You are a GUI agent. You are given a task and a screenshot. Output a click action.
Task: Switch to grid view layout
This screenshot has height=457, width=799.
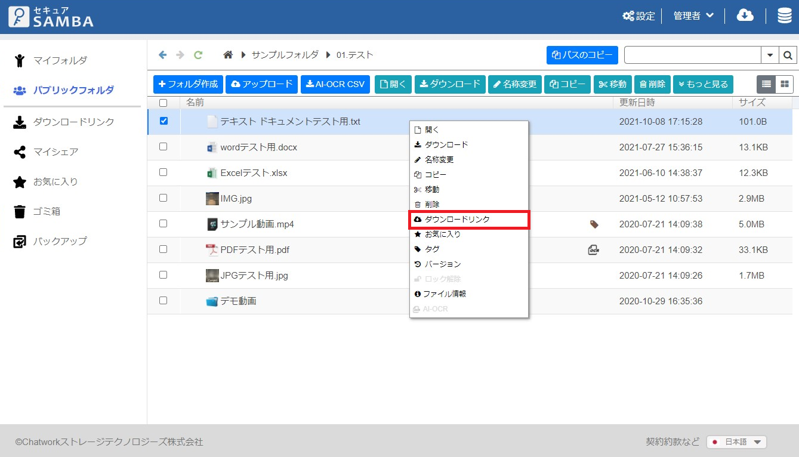785,84
